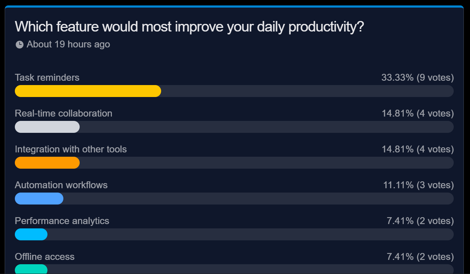The height and width of the screenshot is (274, 470).
Task: Select the Automation workflows option label
Action: point(61,185)
